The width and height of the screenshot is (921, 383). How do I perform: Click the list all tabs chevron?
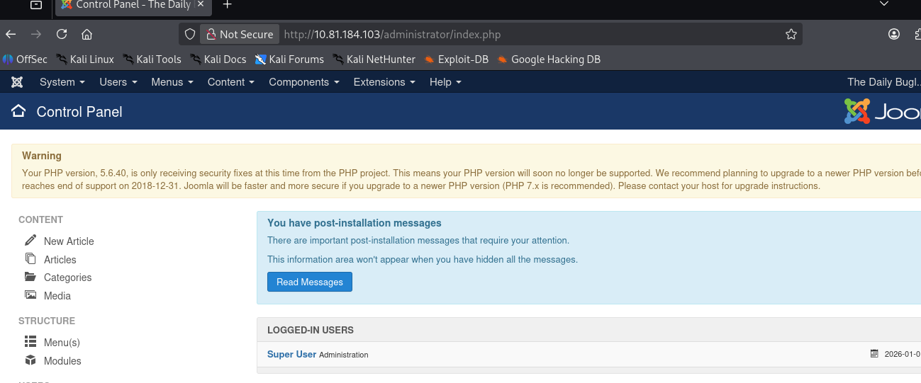(x=883, y=4)
